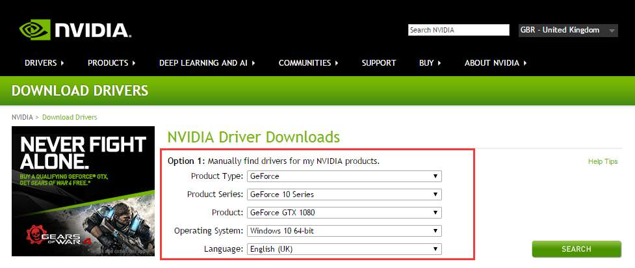This screenshot has height=268, width=635.
Task: Open the Product dropdown showing GeForce GTX 1080
Action: (344, 213)
